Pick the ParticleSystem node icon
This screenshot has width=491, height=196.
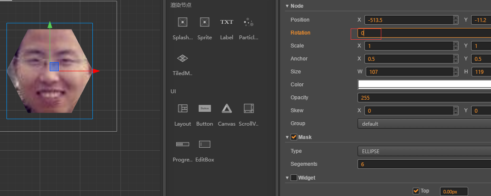coord(248,22)
